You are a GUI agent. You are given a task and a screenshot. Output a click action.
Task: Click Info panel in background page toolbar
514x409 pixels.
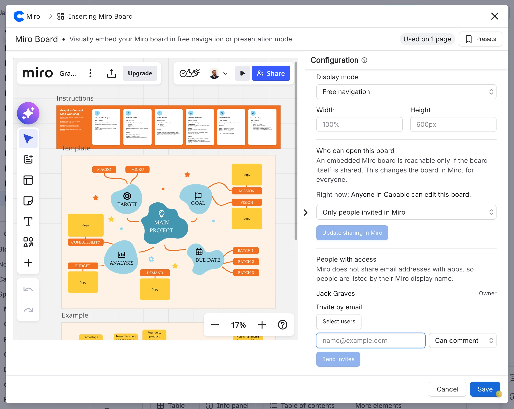227,405
